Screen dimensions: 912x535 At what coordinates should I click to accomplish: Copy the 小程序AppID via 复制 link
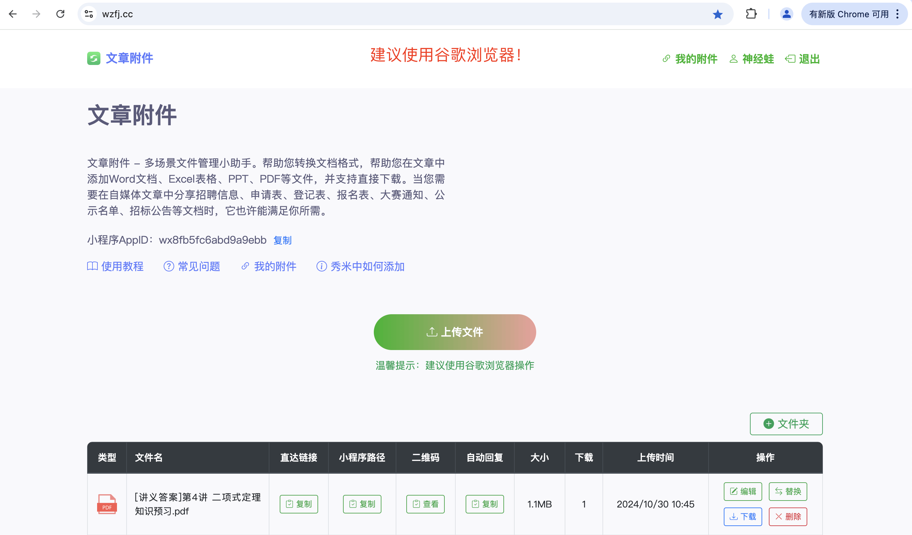click(282, 240)
